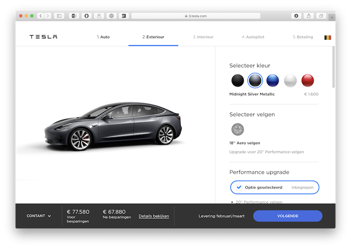Open the Safari share button
The height and width of the screenshot is (249, 351).
click(309, 16)
